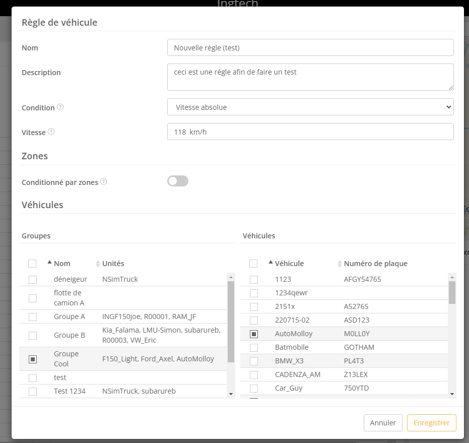
Task: Sort groups by Unités column
Action: [x=98, y=264]
